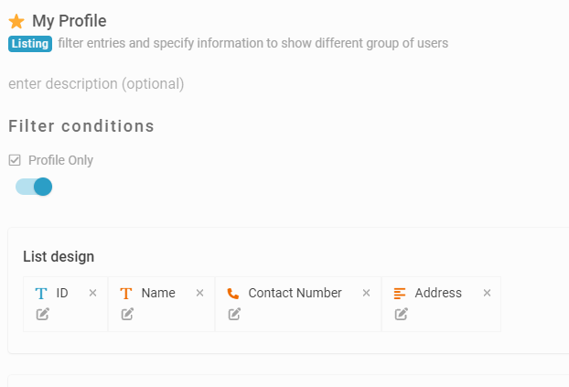Remove the ID column from list
569x387 pixels.
tap(93, 293)
